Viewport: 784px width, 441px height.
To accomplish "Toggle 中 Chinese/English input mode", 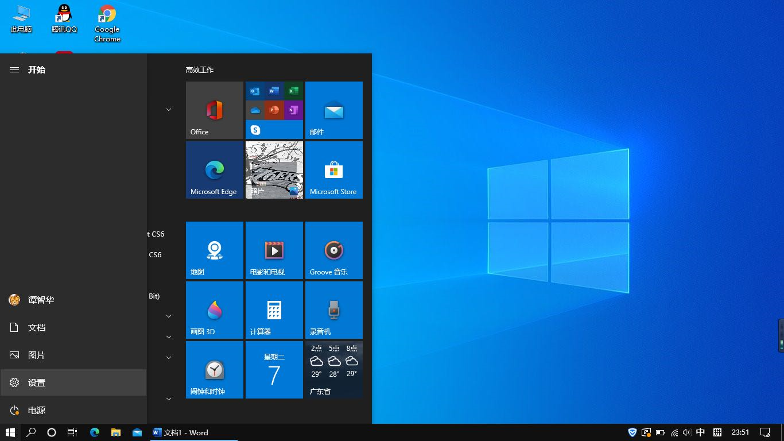I will click(x=701, y=432).
